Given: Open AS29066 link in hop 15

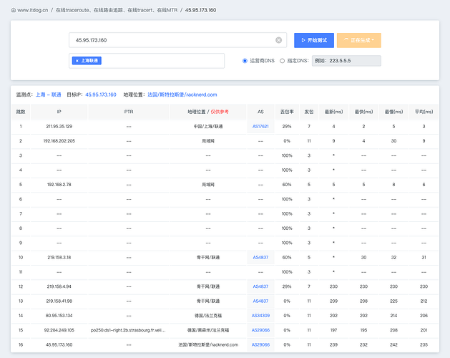Looking at the screenshot, I should point(260,330).
